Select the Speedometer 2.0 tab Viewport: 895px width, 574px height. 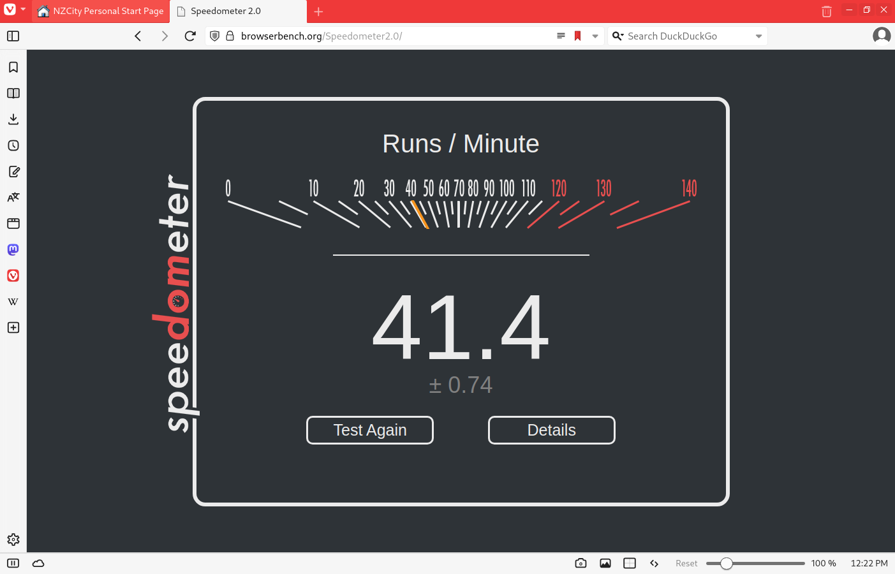237,11
